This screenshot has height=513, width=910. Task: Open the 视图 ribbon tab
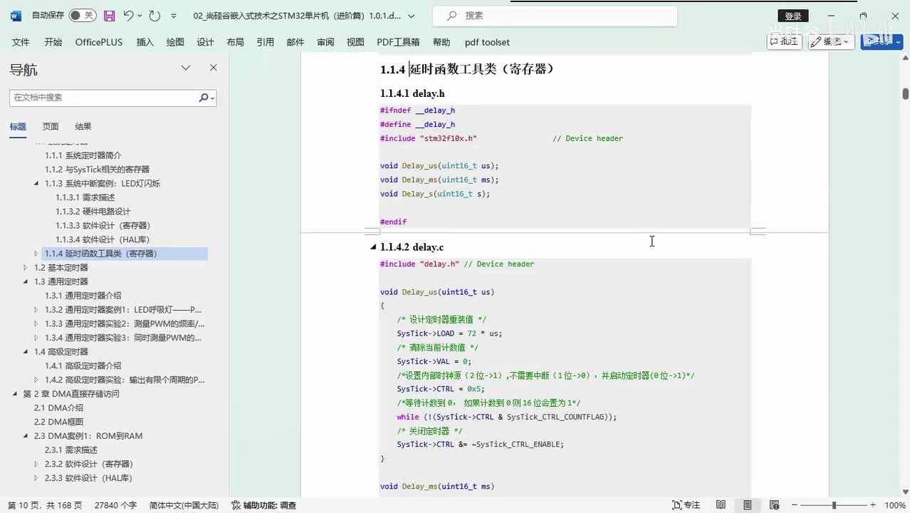pyautogui.click(x=355, y=42)
